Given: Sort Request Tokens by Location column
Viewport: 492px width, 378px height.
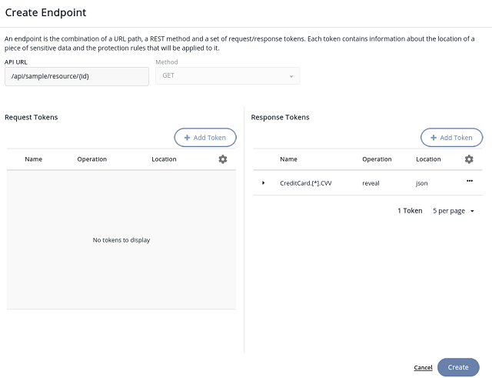Looking at the screenshot, I should (164, 159).
